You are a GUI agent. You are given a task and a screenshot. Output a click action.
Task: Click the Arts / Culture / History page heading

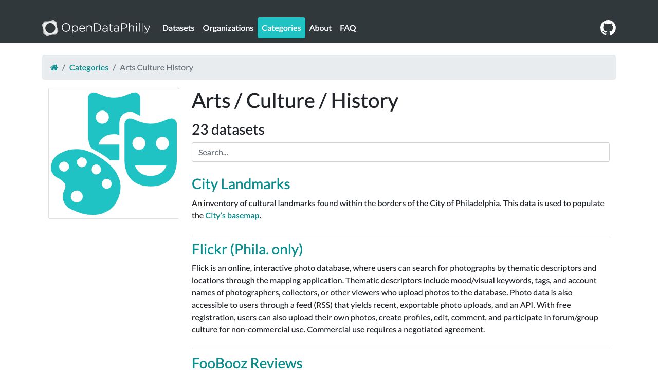[x=295, y=101]
